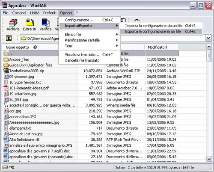
Task: Select the file 19-solarflare.jpg
Action: pyautogui.click(x=23, y=94)
